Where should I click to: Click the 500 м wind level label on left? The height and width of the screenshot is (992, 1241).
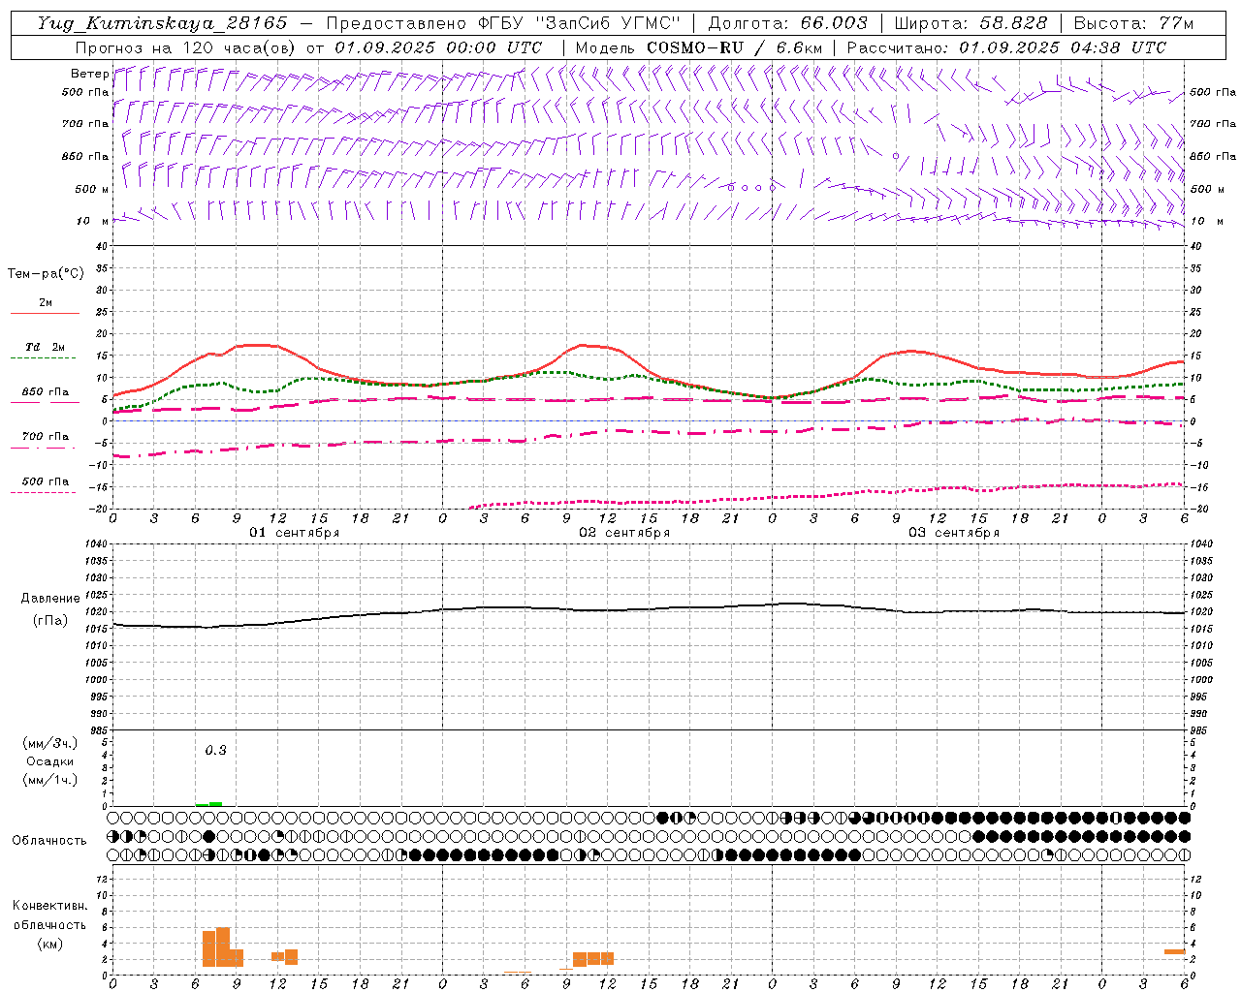coord(92,189)
